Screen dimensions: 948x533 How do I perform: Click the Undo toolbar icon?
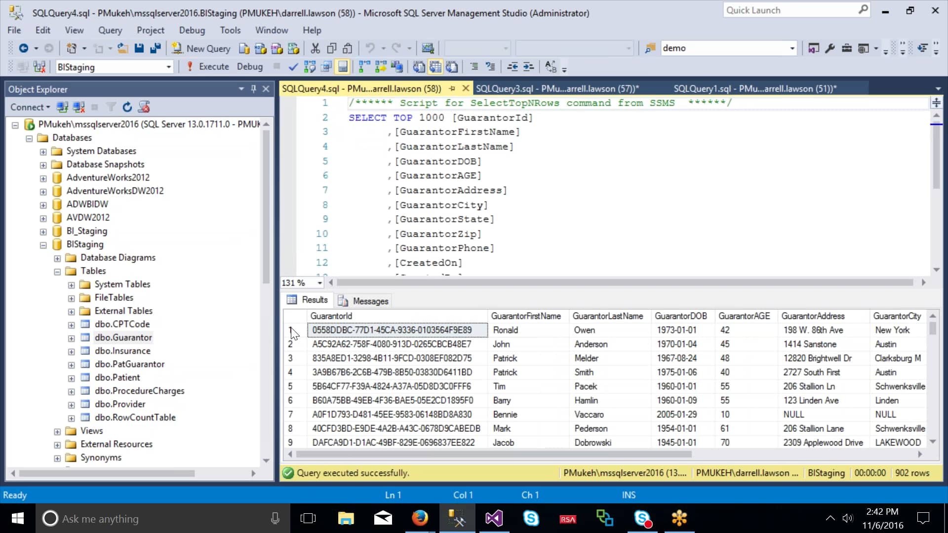pyautogui.click(x=371, y=48)
